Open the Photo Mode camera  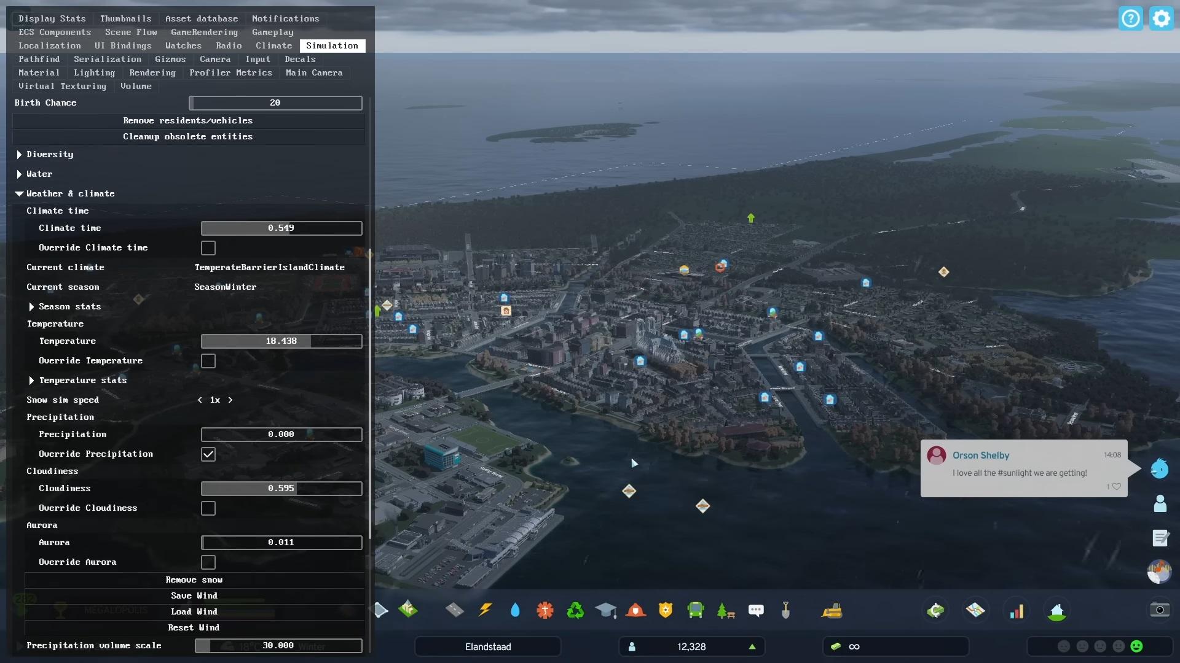tap(1160, 610)
